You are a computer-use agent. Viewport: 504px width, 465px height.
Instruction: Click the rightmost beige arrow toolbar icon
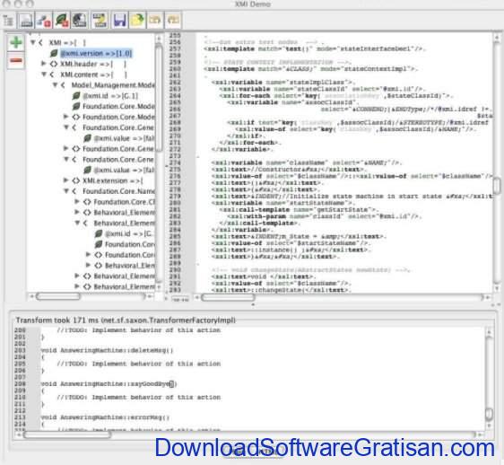[173, 21]
